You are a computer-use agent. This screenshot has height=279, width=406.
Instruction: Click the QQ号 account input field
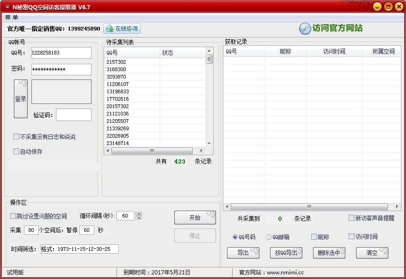(62, 53)
